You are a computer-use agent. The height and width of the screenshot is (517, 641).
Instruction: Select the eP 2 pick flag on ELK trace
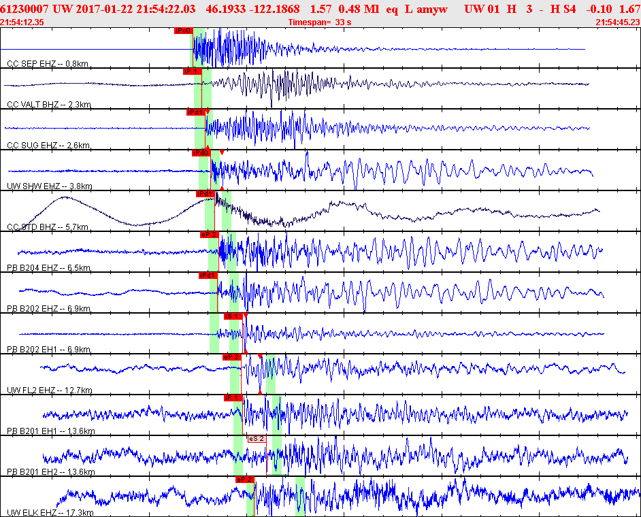coord(244,480)
